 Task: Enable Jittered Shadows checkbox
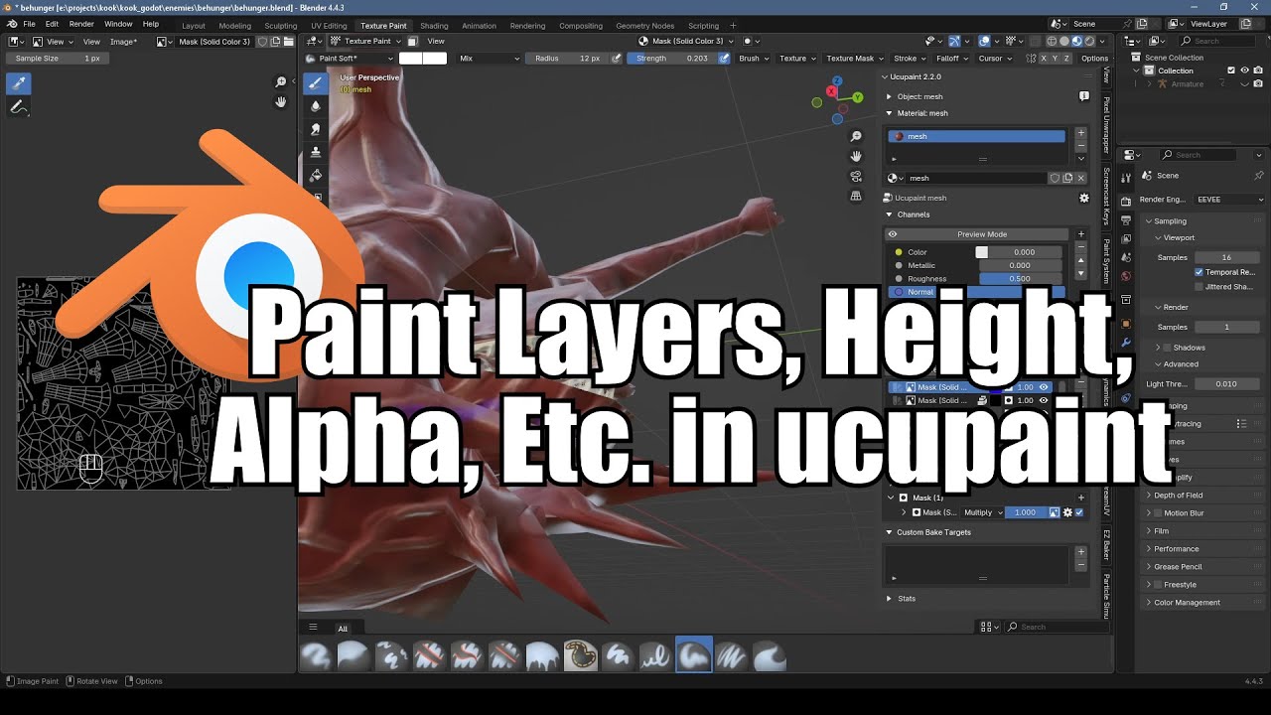pos(1199,287)
